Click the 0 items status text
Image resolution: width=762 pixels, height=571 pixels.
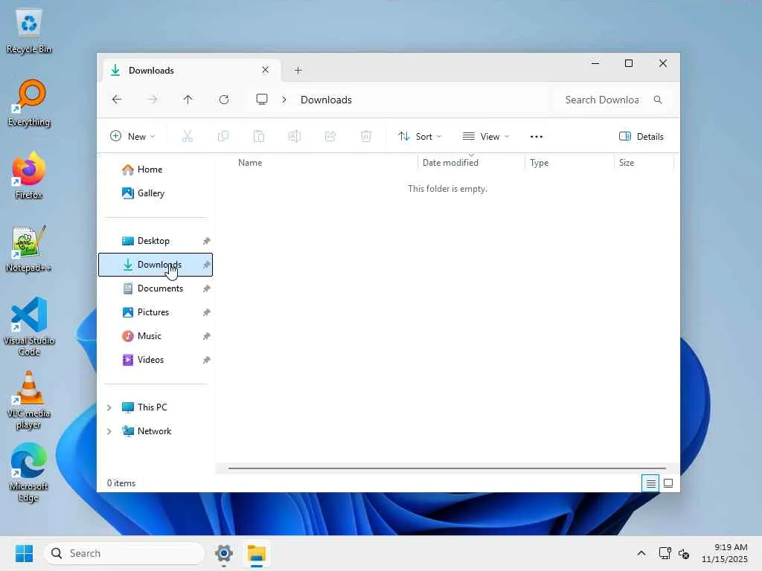coord(121,483)
